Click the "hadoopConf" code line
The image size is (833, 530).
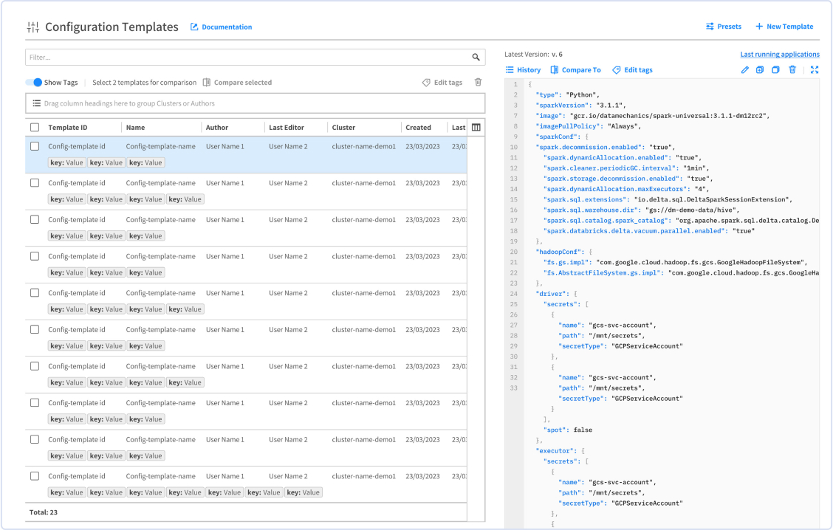point(563,252)
